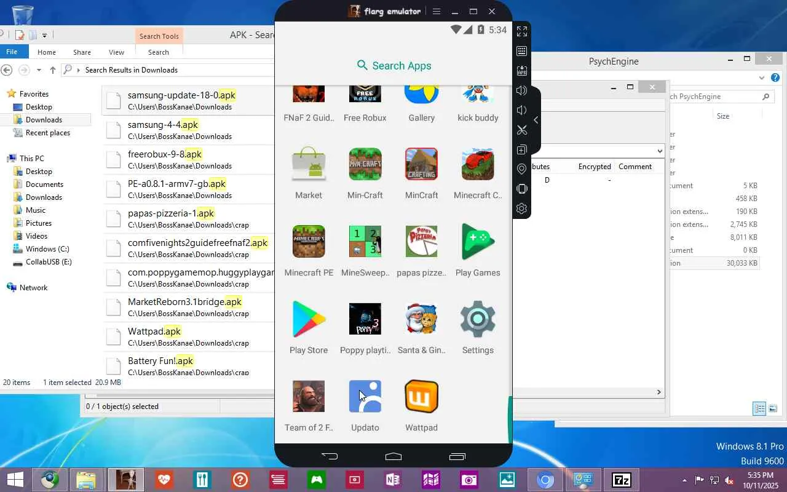Switch PsychEngine window to details view
The height and width of the screenshot is (492, 787).
pyautogui.click(x=759, y=408)
